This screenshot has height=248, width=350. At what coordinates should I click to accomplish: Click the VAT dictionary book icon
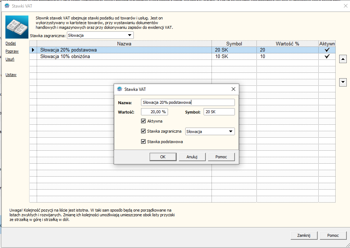click(x=17, y=27)
